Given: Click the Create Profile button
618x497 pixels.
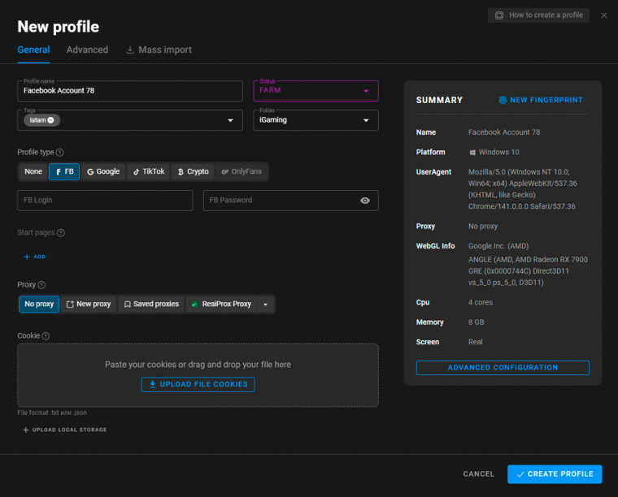Looking at the screenshot, I should [555, 474].
